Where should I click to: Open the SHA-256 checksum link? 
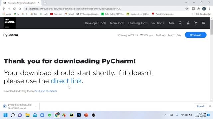pos(46,91)
